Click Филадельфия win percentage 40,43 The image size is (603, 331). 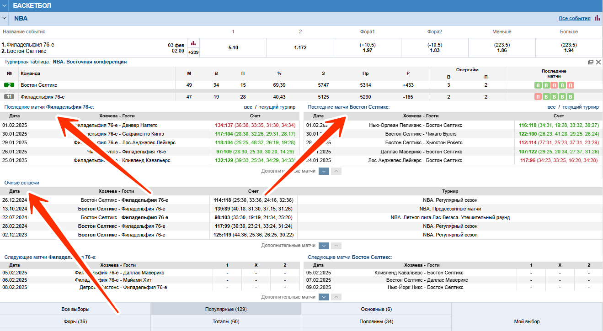pos(279,97)
